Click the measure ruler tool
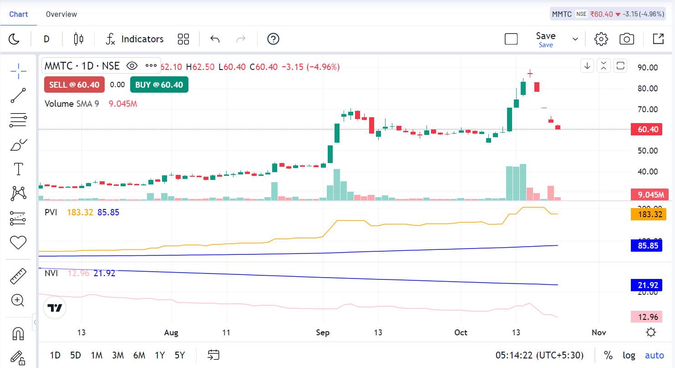Viewport: 675px width, 368px height. [x=18, y=276]
